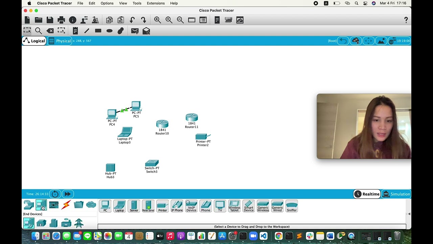
Task: Pick the Wireless Tablet device
Action: [234, 206]
